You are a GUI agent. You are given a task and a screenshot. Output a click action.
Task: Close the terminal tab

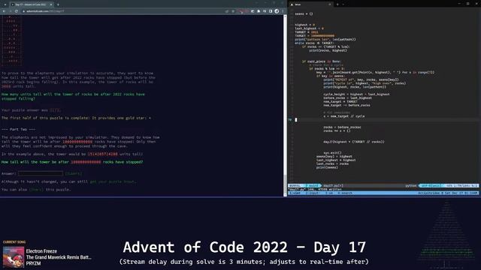pyautogui.click(x=330, y=4)
